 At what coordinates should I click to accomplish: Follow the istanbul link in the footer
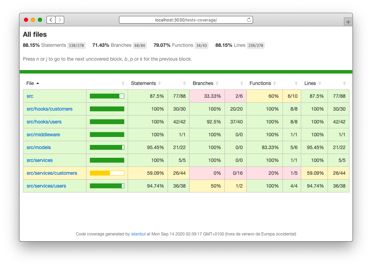pyautogui.click(x=138, y=234)
